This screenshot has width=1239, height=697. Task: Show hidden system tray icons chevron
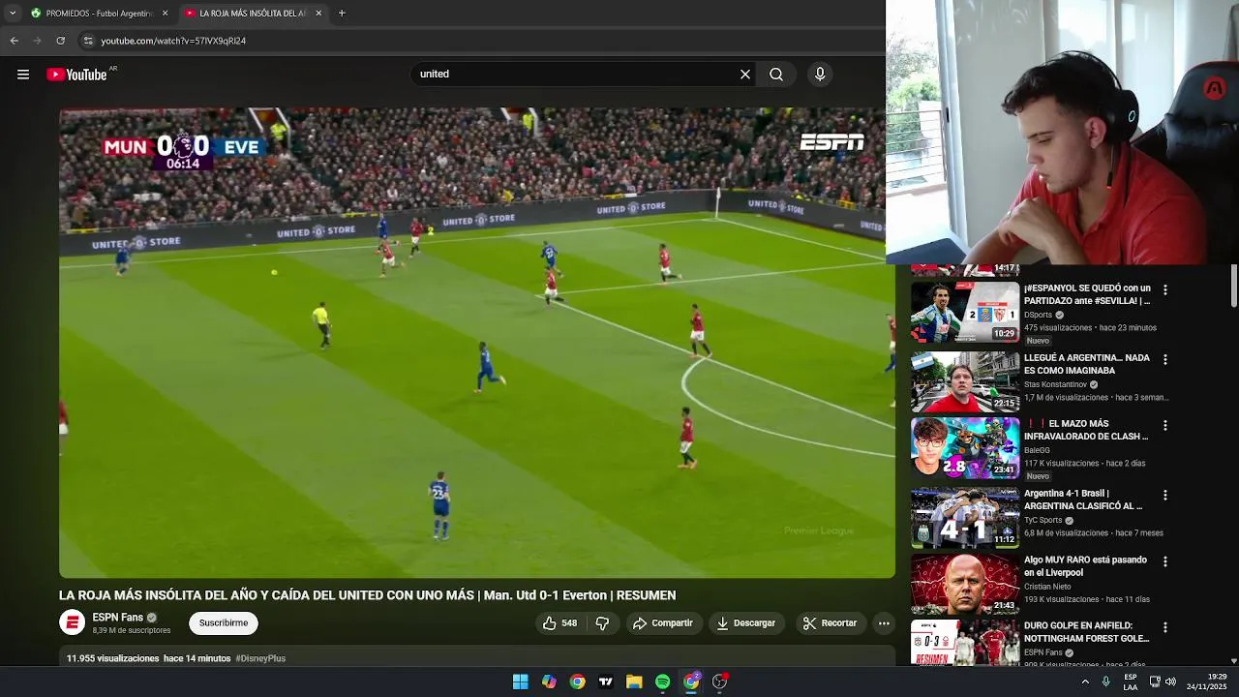point(1085,682)
